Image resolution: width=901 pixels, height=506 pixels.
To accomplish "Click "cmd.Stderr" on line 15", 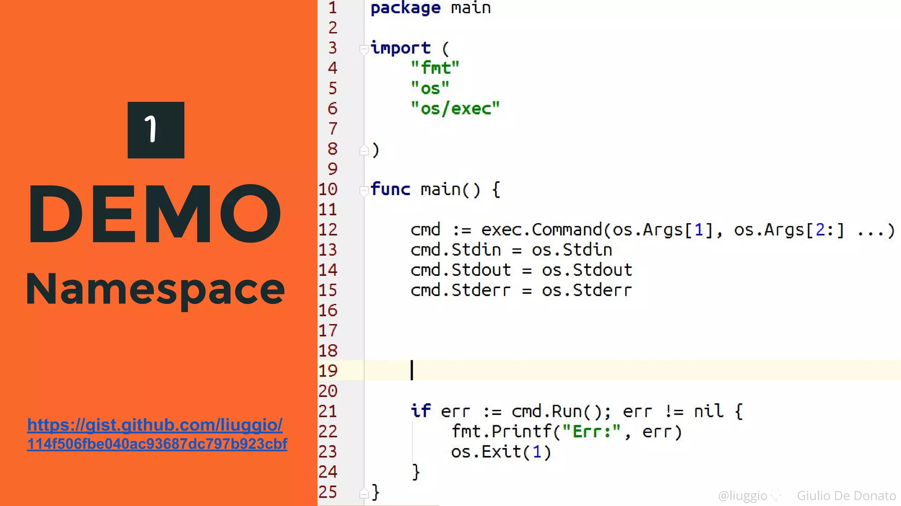I will click(x=461, y=290).
